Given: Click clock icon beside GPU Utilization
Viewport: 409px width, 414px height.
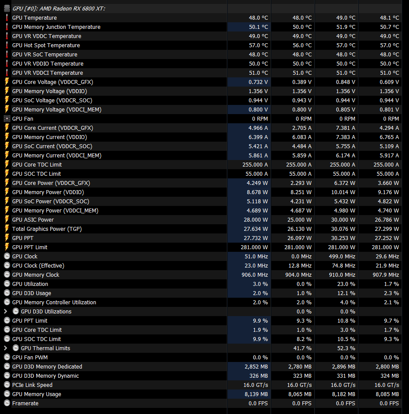Looking at the screenshot, I should tap(7, 284).
